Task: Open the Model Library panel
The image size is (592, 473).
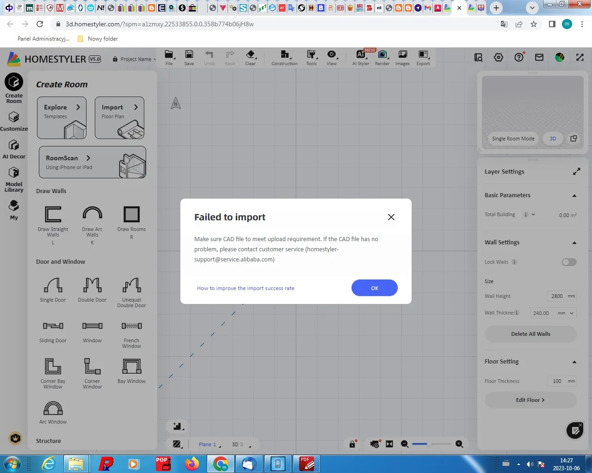Action: (x=14, y=180)
